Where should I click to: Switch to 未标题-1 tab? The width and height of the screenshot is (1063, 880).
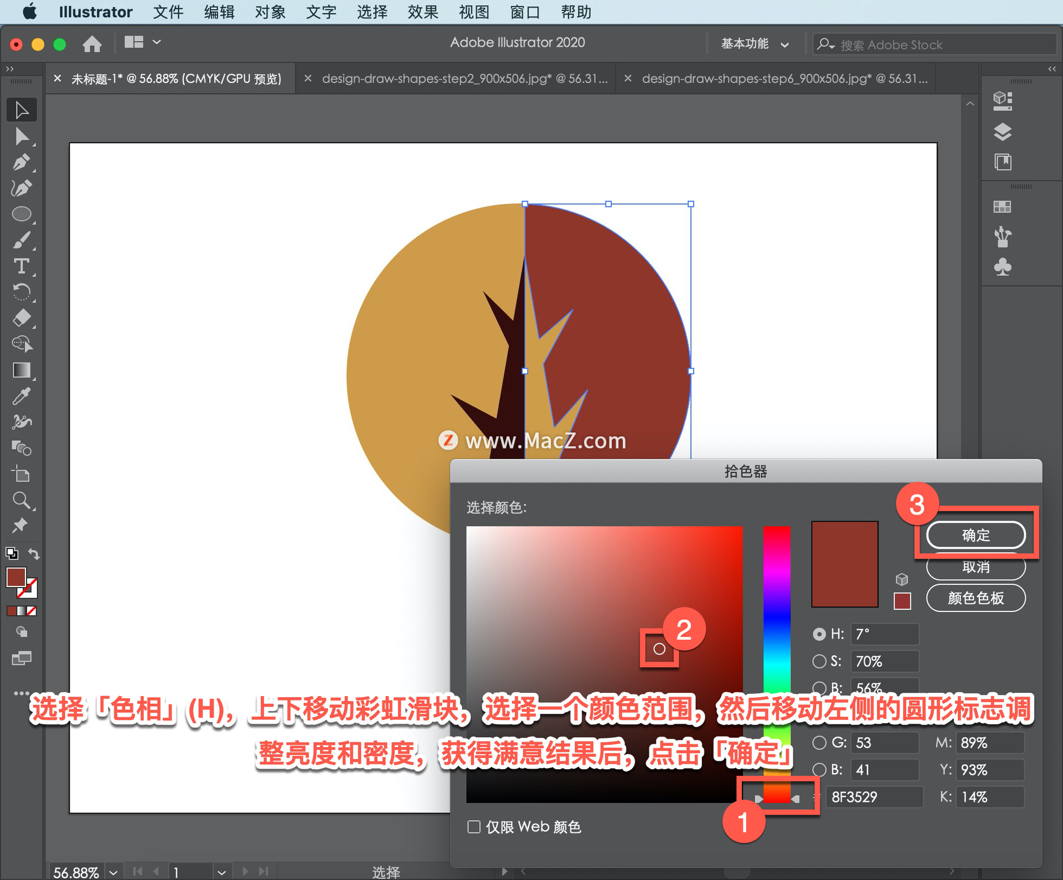[x=175, y=79]
